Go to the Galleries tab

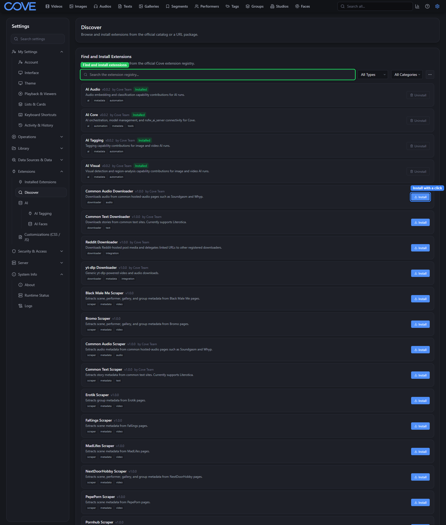(149, 6)
